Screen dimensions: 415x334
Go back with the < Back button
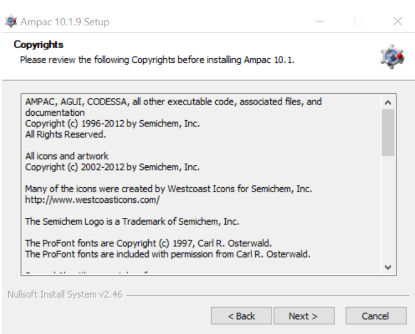pyautogui.click(x=241, y=316)
